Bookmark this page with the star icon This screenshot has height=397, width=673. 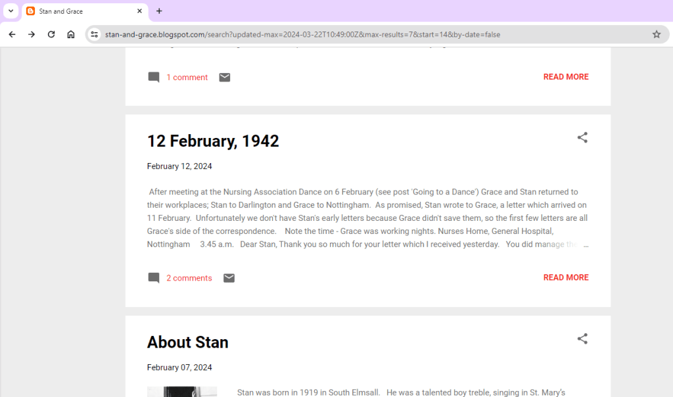[657, 34]
